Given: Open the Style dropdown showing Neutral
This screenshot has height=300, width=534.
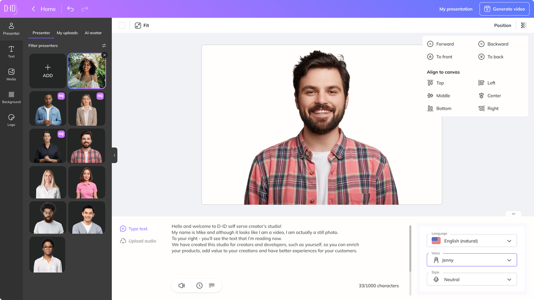Looking at the screenshot, I should tap(472, 280).
